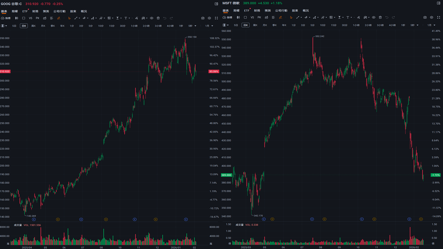Viewport: 443px width, 249px height.
Task: Collapse the GOOG panel with top-right arrow icon
Action: (216, 4)
